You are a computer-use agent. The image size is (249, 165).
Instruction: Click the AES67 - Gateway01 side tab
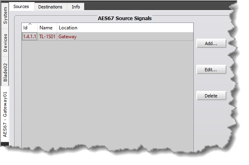click(x=5, y=114)
